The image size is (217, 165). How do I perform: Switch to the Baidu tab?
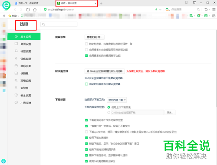[x=27, y=3]
